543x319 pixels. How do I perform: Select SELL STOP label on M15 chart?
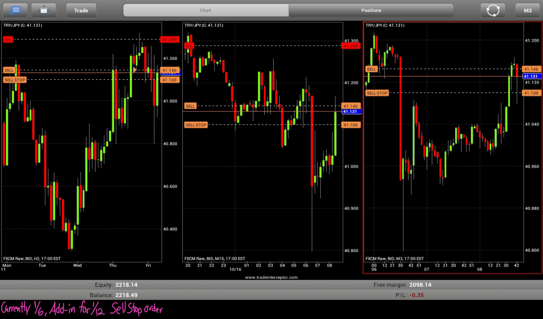click(196, 125)
